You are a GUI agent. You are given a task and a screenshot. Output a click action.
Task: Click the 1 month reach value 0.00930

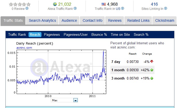point(133,70)
